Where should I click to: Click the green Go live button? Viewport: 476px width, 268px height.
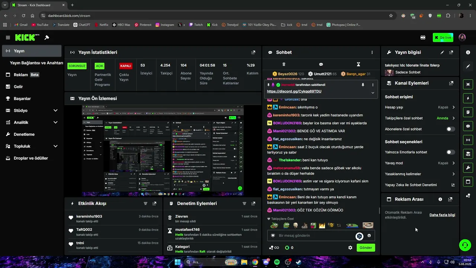coord(443,38)
